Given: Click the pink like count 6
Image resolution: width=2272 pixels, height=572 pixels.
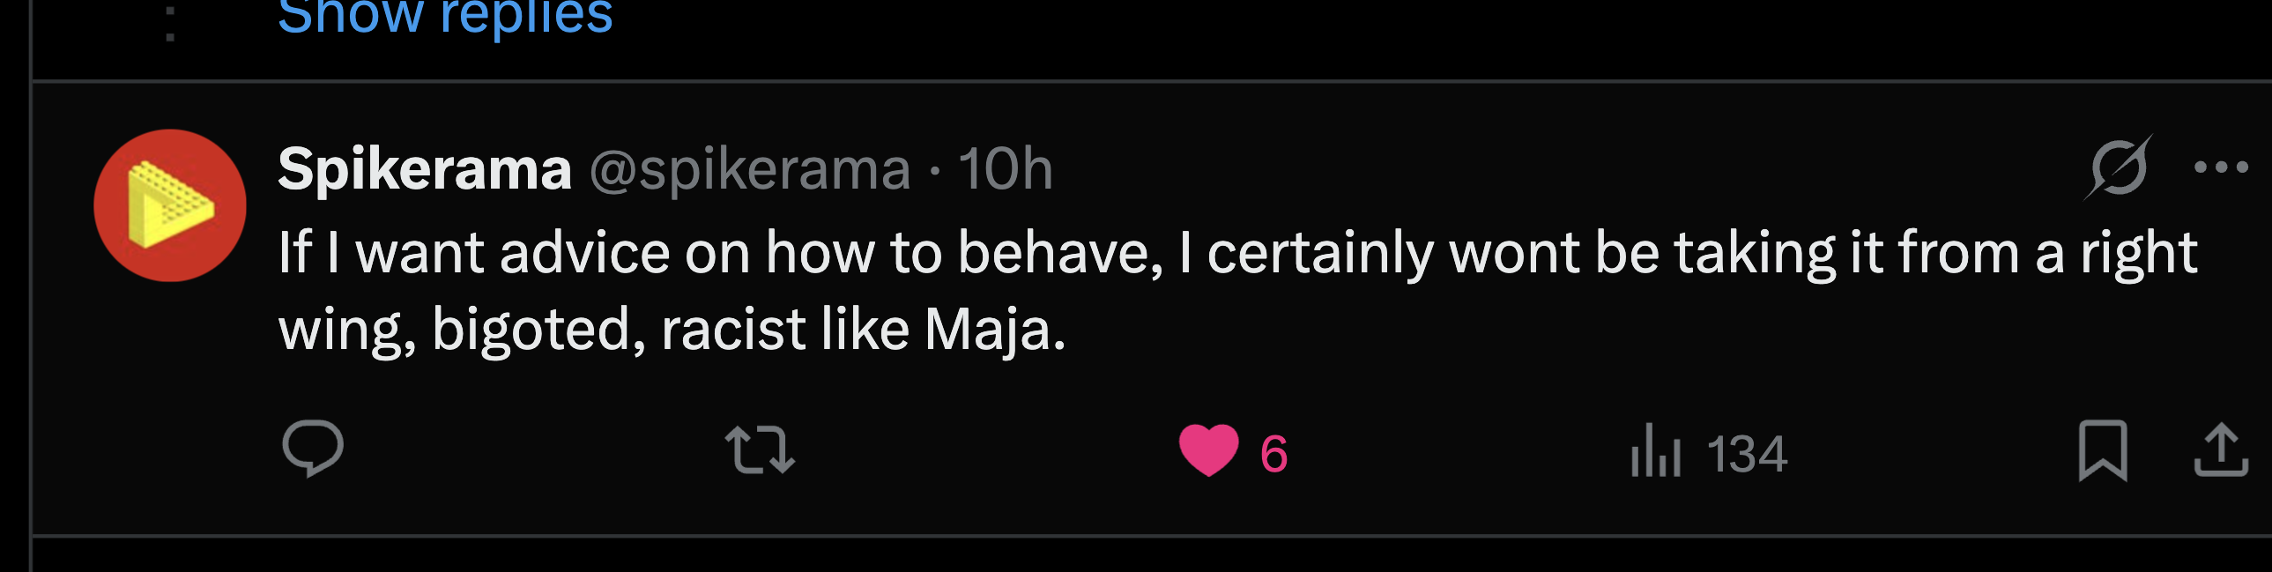Looking at the screenshot, I should [x=1273, y=454].
